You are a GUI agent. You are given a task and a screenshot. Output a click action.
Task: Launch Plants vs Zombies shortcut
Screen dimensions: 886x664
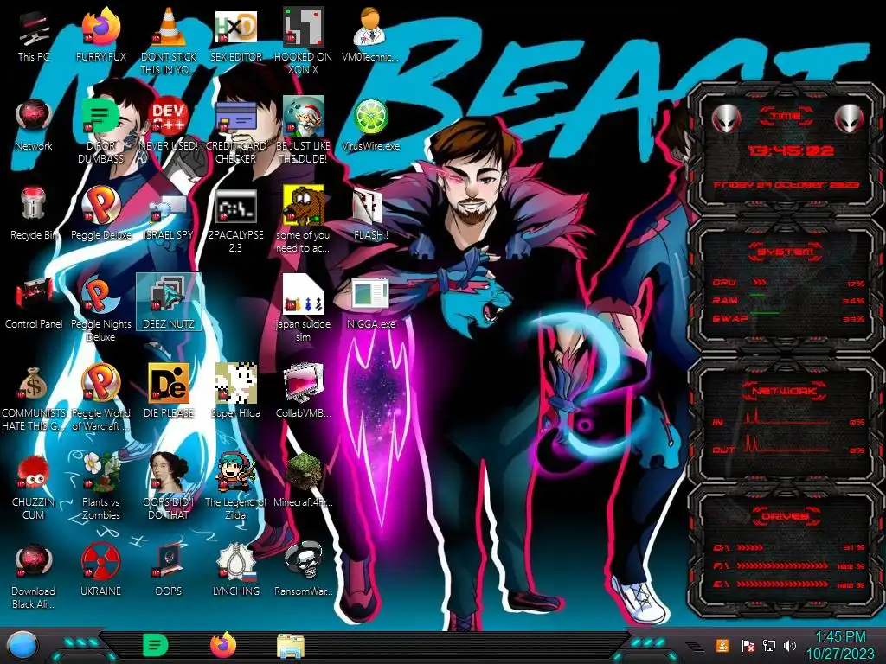pos(100,487)
